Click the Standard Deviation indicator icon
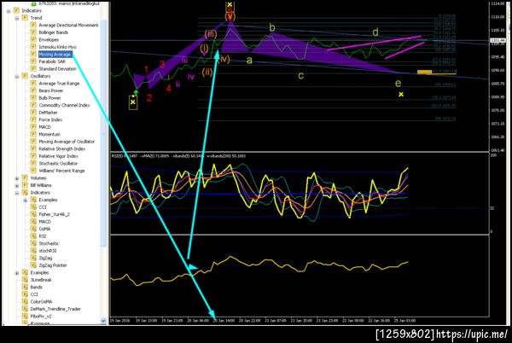512x343 pixels. (33, 68)
